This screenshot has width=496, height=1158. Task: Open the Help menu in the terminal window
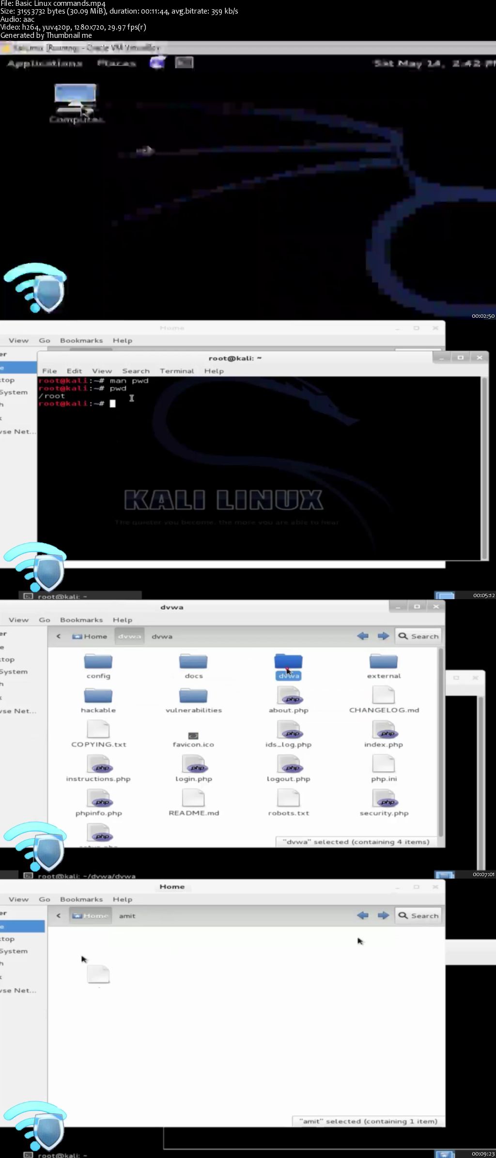[214, 371]
